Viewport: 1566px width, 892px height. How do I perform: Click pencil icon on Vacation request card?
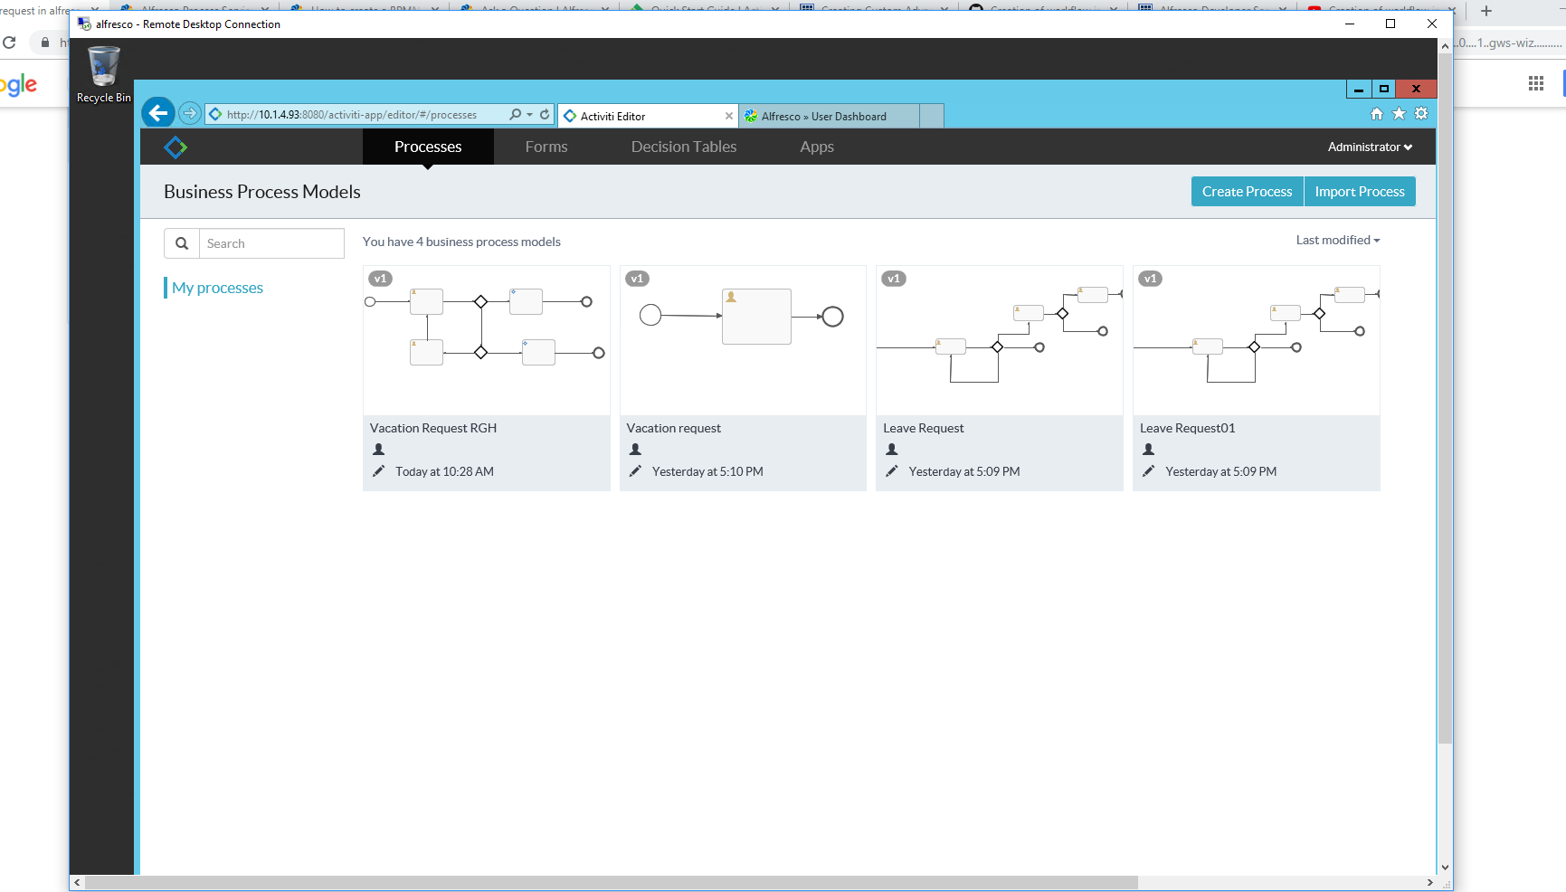coord(635,471)
